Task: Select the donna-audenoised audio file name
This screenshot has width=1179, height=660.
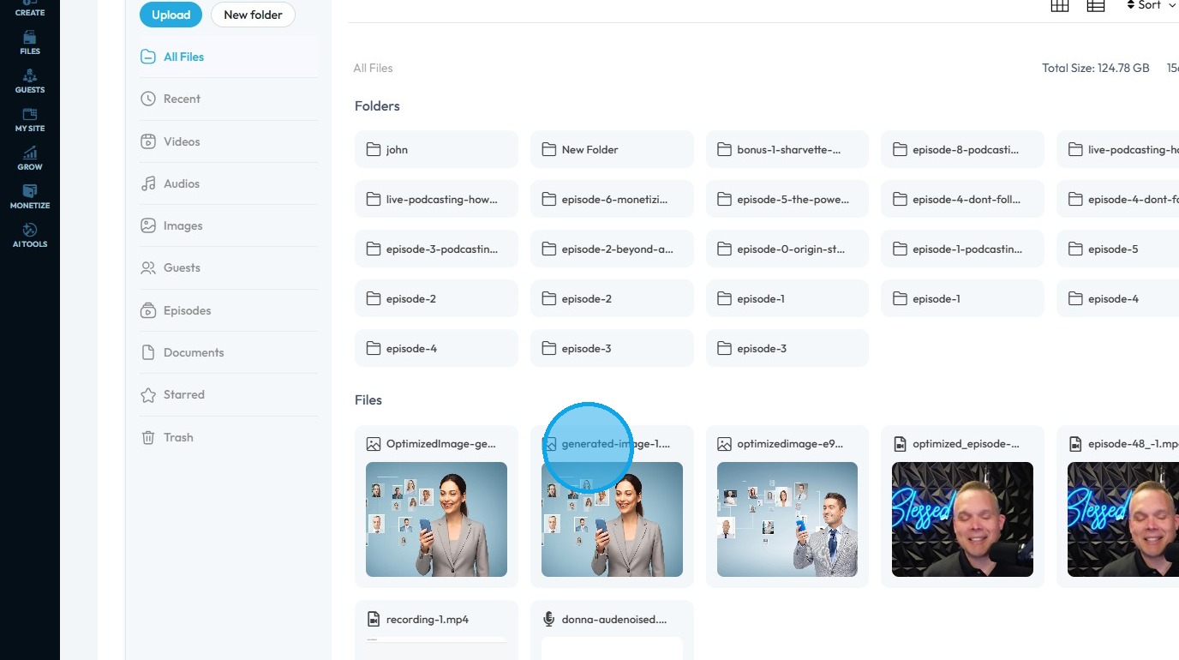Action: [x=614, y=619]
